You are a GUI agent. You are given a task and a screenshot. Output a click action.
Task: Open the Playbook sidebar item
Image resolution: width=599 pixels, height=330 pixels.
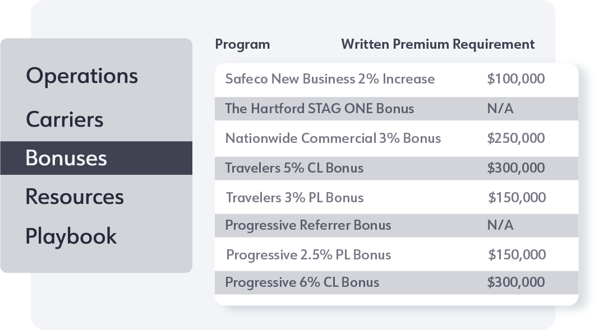[x=71, y=236]
